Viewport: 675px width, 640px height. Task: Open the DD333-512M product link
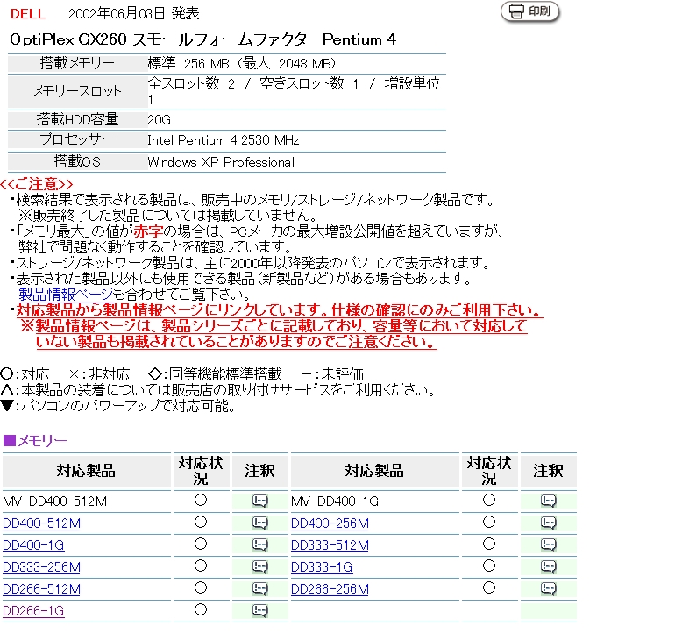point(330,545)
